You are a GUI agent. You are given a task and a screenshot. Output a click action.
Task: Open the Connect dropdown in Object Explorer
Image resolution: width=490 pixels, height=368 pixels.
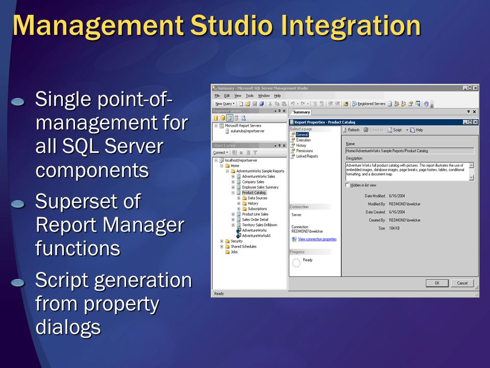pos(220,153)
